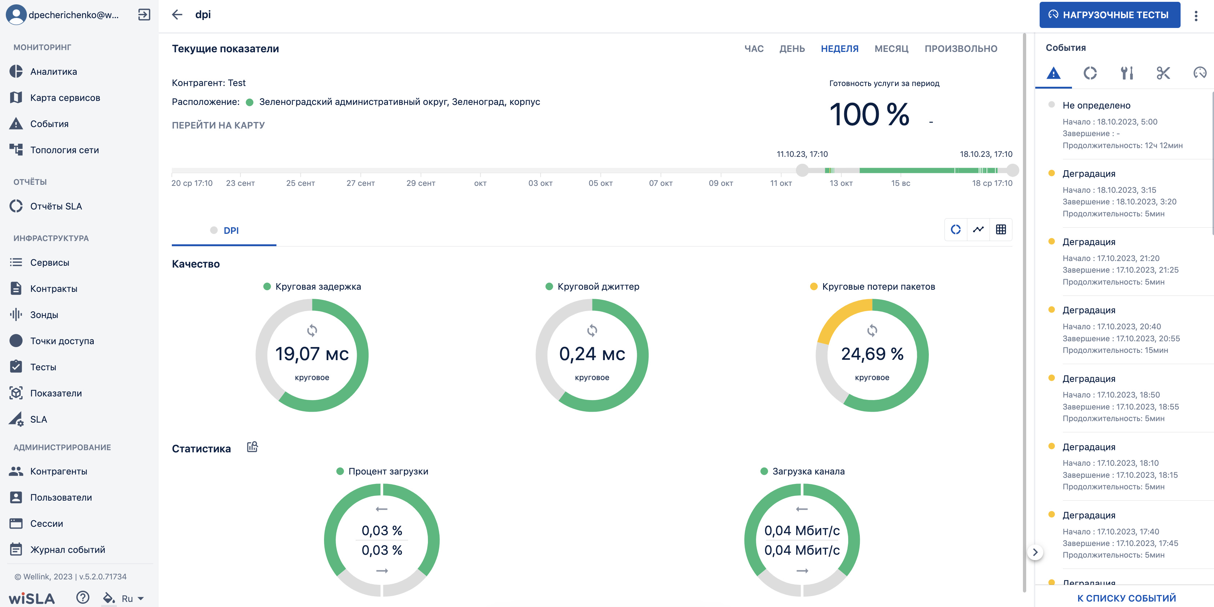Click the НАГРУЗОЧНЫЕ ТЕСТЫ button
Viewport: 1214px width, 607px height.
1110,15
